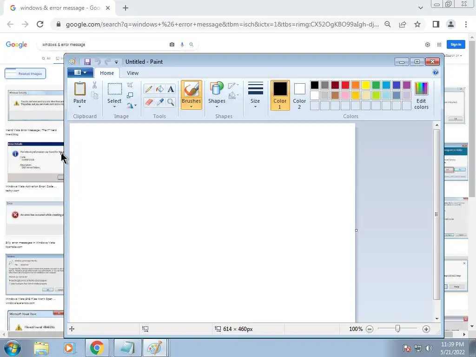This screenshot has height=357, width=476.
Task: Pick the red color swatch
Action: (x=345, y=85)
